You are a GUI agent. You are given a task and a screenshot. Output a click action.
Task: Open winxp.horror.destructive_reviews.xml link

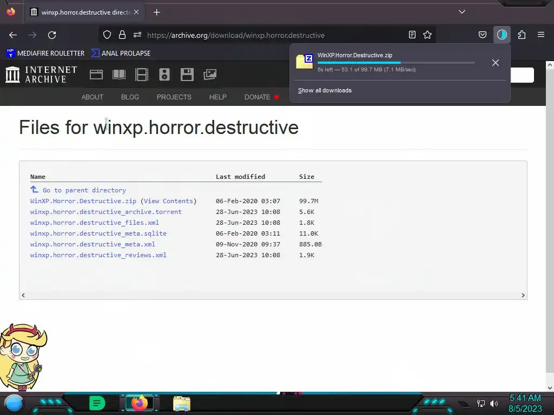(98, 255)
